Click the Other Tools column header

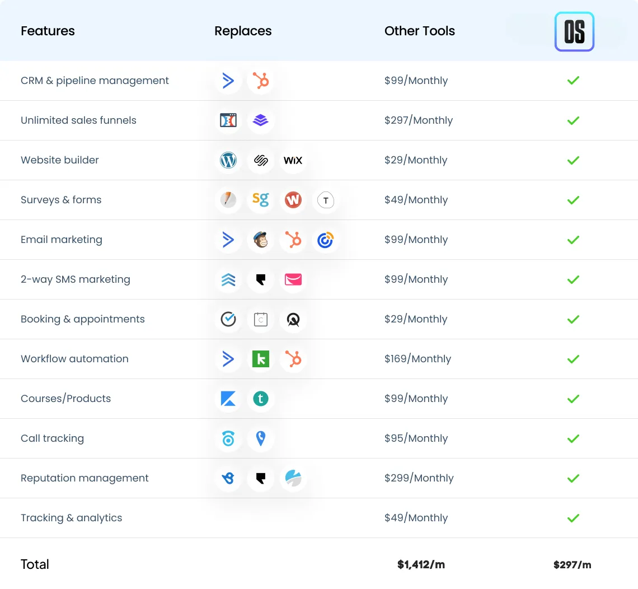tap(420, 31)
